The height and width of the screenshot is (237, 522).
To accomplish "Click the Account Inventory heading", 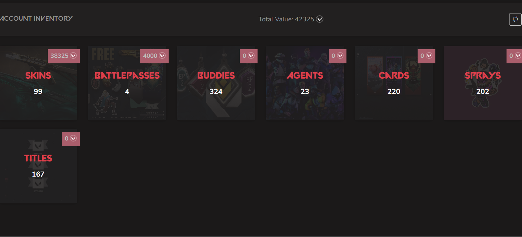I will pyautogui.click(x=36, y=18).
